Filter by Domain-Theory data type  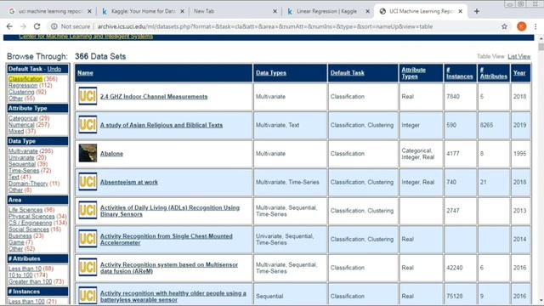pos(28,184)
